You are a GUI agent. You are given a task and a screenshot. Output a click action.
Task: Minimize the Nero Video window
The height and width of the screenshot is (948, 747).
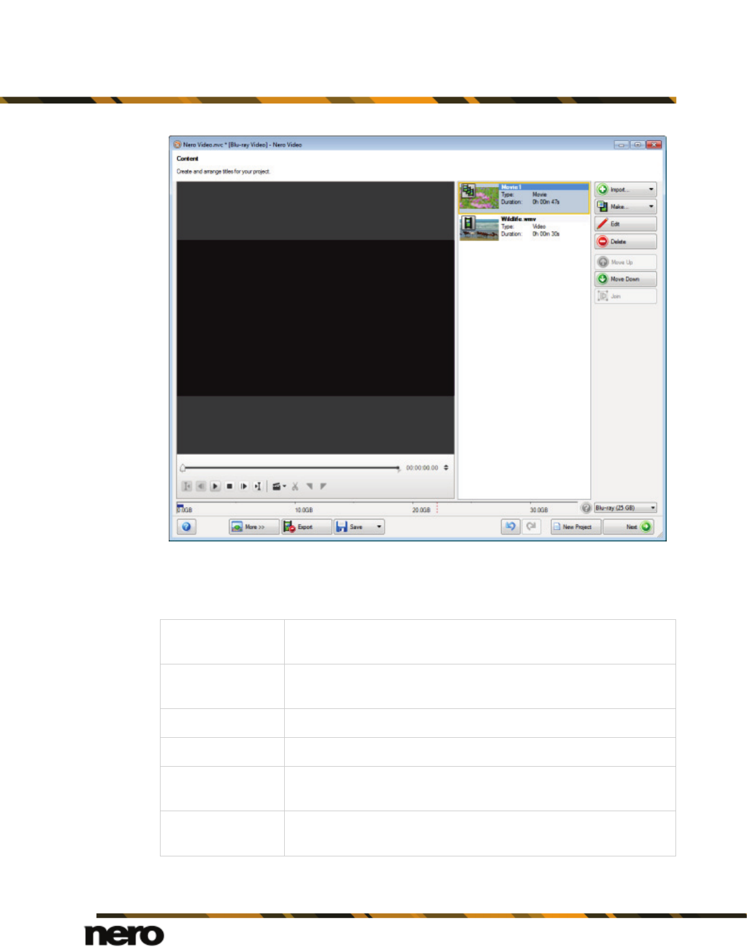click(x=622, y=144)
